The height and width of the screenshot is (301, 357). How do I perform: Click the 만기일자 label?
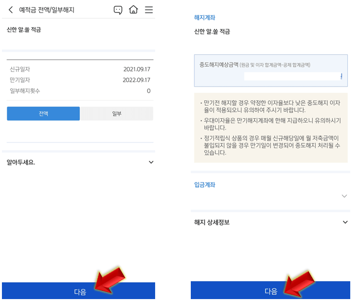click(20, 80)
